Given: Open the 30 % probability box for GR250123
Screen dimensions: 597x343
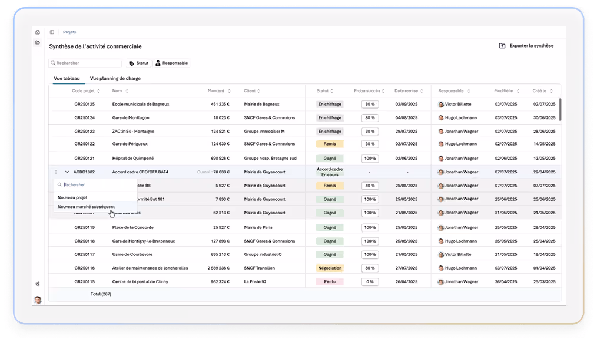Looking at the screenshot, I should point(370,132).
